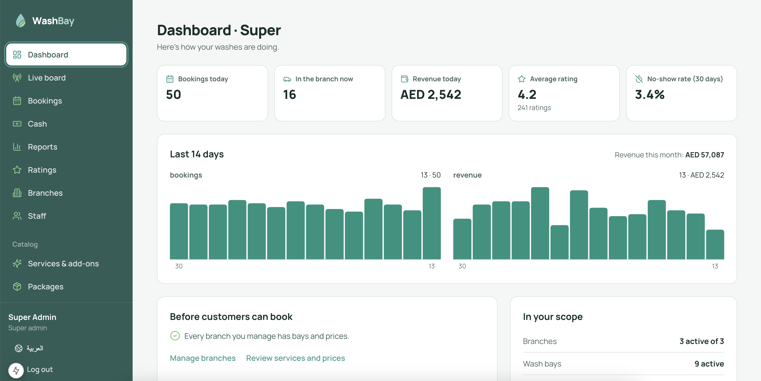The image size is (761, 381).
Task: Click the globe icon beside العربية
Action: [x=19, y=348]
